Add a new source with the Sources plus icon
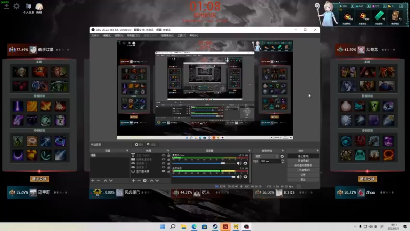Screen dimensions: 410x231 134,181
